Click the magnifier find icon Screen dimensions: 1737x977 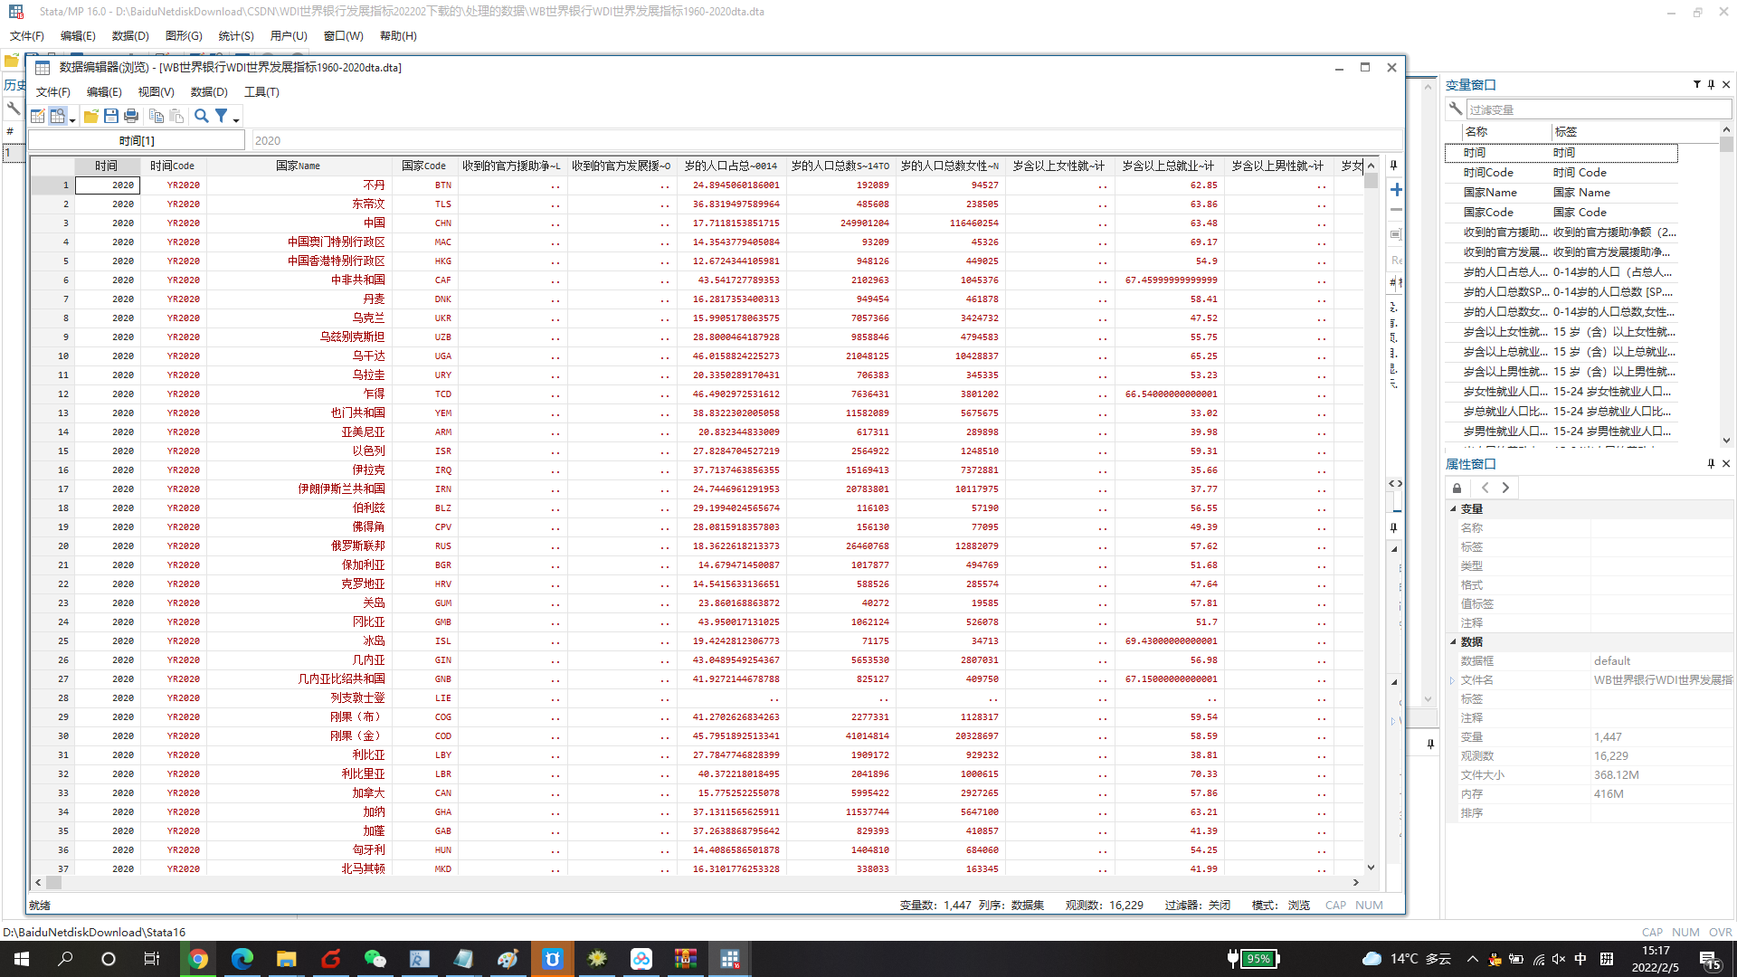[201, 116]
